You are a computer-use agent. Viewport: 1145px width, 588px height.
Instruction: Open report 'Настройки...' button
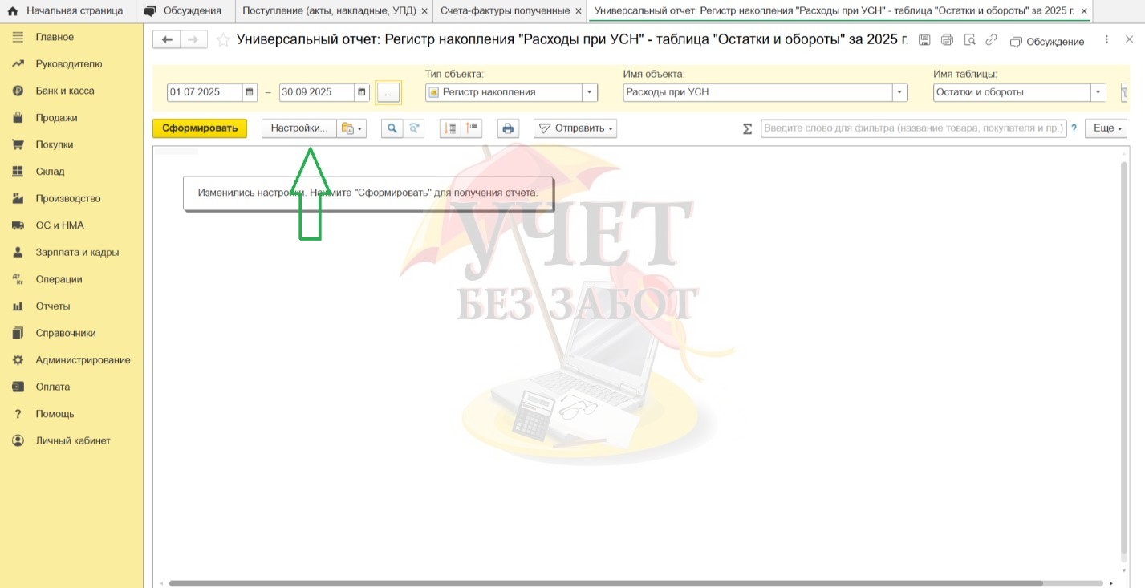tap(298, 128)
